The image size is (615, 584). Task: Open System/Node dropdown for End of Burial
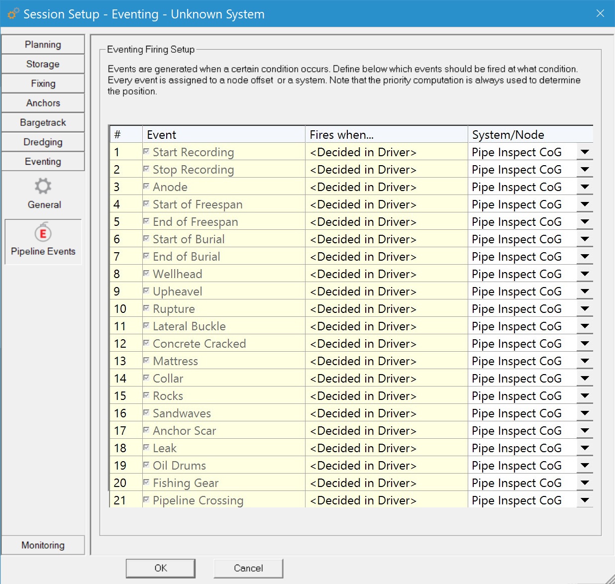(x=585, y=257)
